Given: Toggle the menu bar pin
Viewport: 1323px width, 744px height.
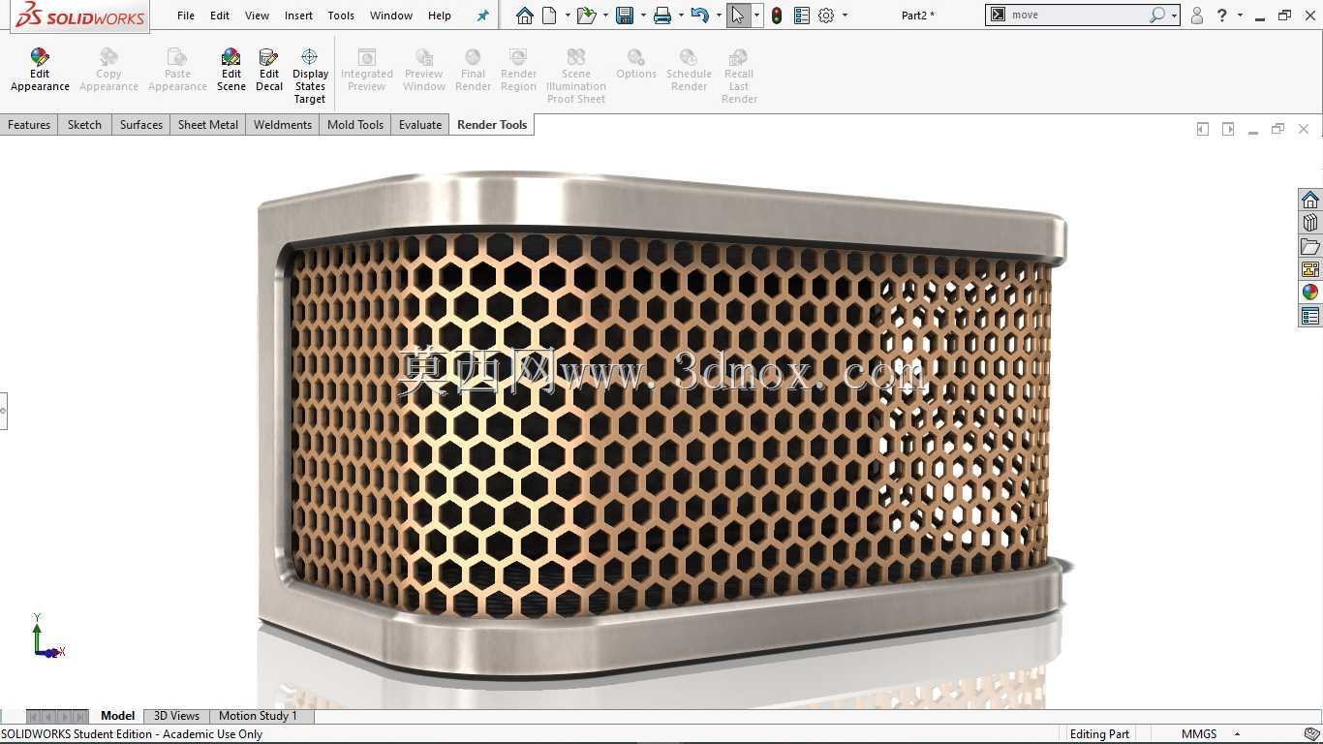Looking at the screenshot, I should pyautogui.click(x=483, y=15).
